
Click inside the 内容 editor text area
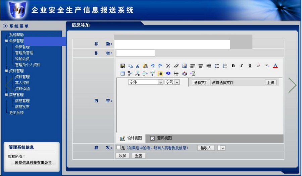coord(199,109)
